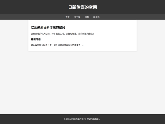Screen dimensions: 165x124
Task: Click the site title in the dark header
Action: point(82,7)
